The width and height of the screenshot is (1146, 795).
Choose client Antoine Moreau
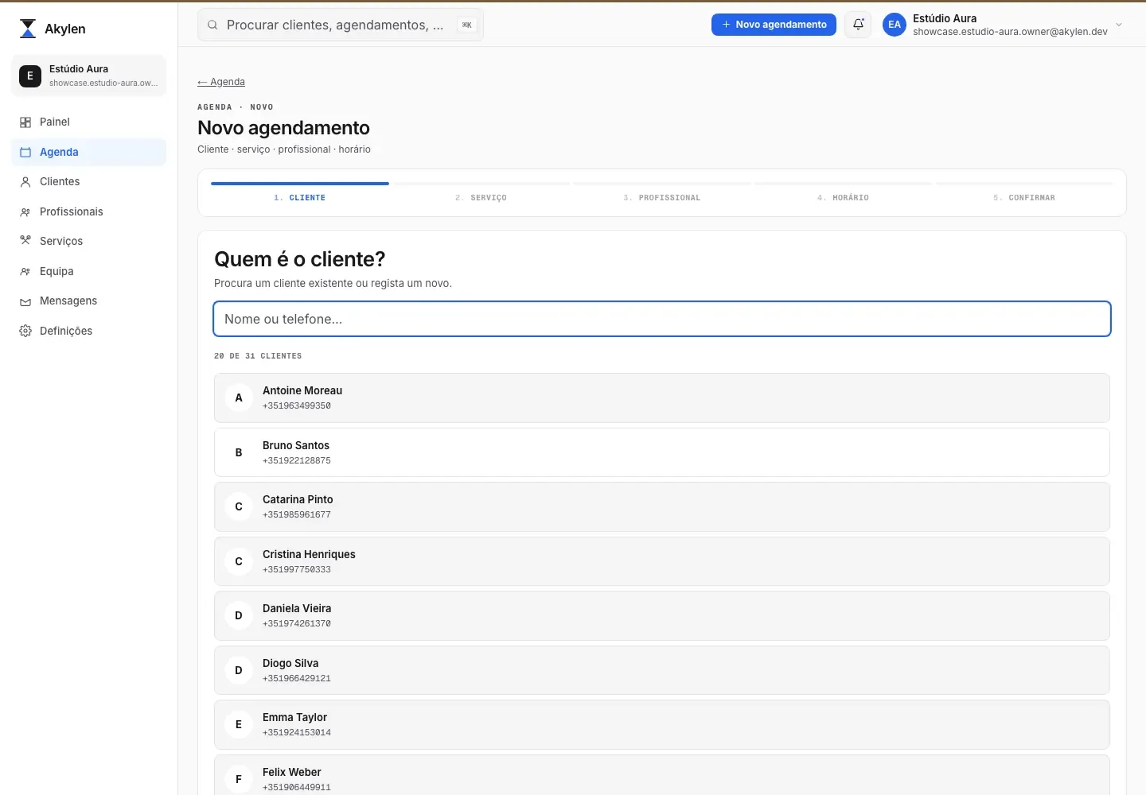pyautogui.click(x=662, y=398)
